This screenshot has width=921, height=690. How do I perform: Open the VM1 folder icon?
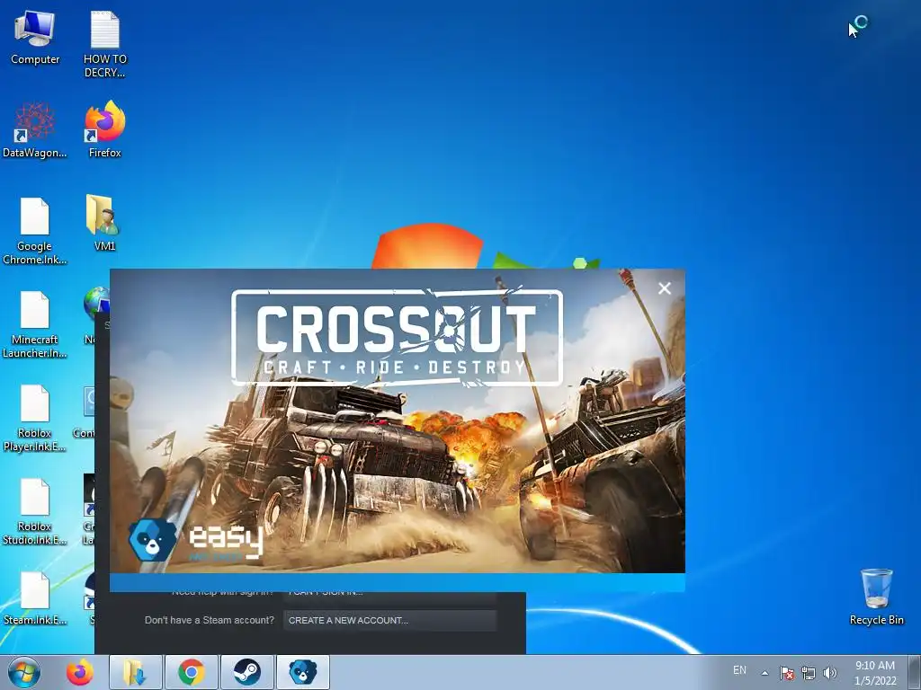point(104,223)
